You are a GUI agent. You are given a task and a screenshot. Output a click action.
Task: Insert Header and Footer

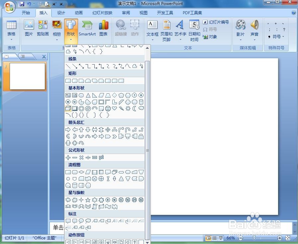(x=166, y=31)
